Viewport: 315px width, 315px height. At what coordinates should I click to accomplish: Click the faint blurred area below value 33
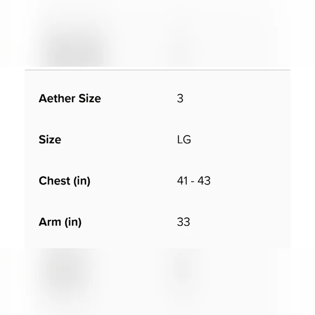183,269
